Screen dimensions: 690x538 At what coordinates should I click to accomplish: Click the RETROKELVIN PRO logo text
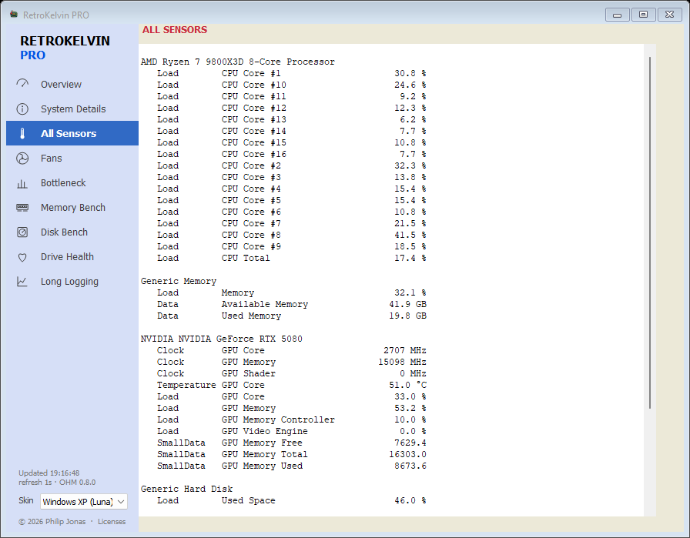[x=65, y=48]
